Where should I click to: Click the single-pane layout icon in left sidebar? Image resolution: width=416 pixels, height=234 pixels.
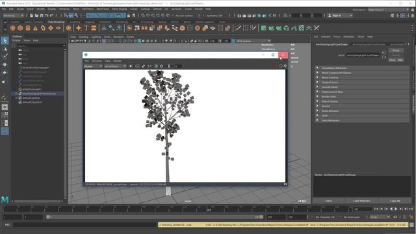pyautogui.click(x=5, y=107)
